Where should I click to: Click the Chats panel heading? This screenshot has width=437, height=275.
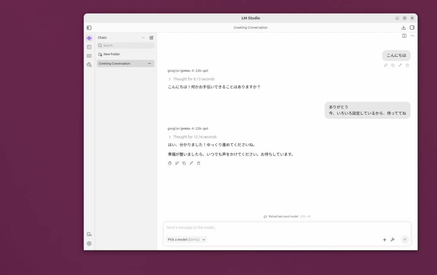pos(102,38)
